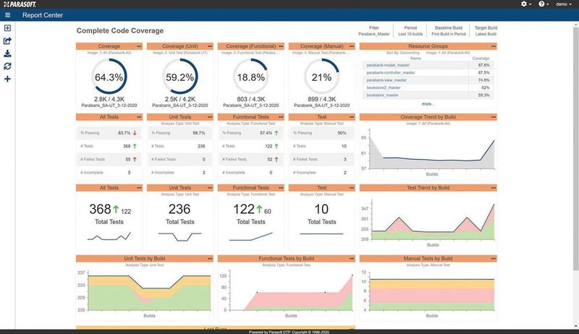This screenshot has width=579, height=334.
Task: Open options menu of Coverage (Unit) widget
Action: tap(210, 46)
